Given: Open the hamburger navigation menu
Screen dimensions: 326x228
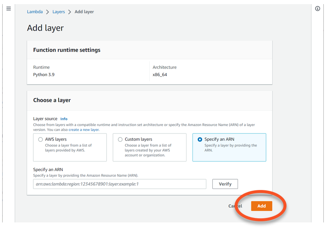Looking at the screenshot, I should pos(9,9).
